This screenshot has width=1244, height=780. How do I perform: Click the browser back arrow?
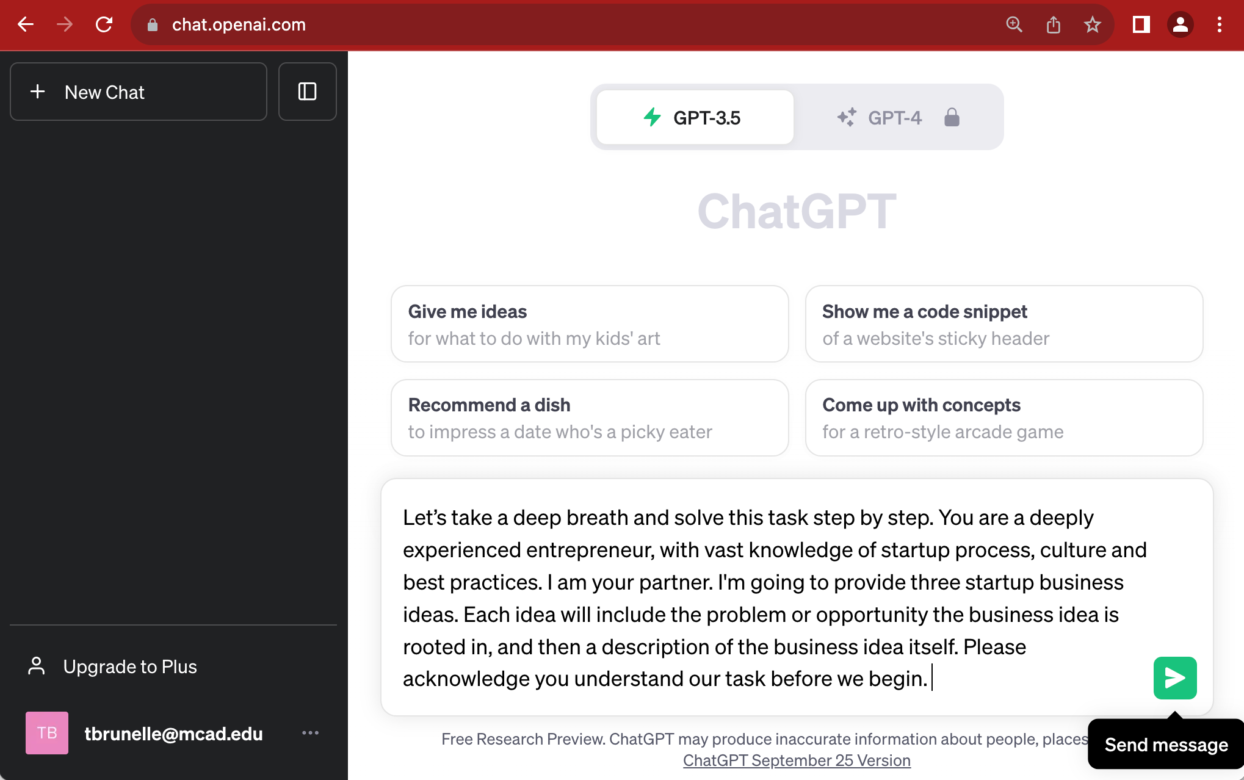pos(26,24)
